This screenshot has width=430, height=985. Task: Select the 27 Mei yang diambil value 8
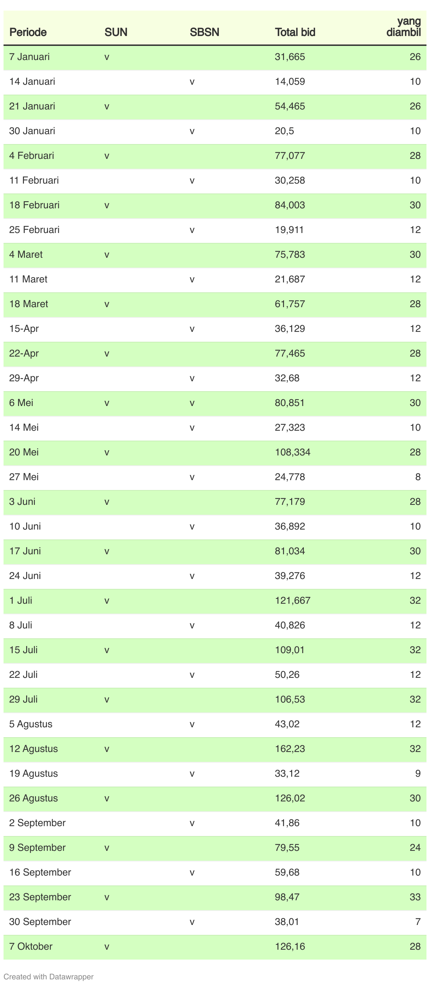pyautogui.click(x=418, y=477)
